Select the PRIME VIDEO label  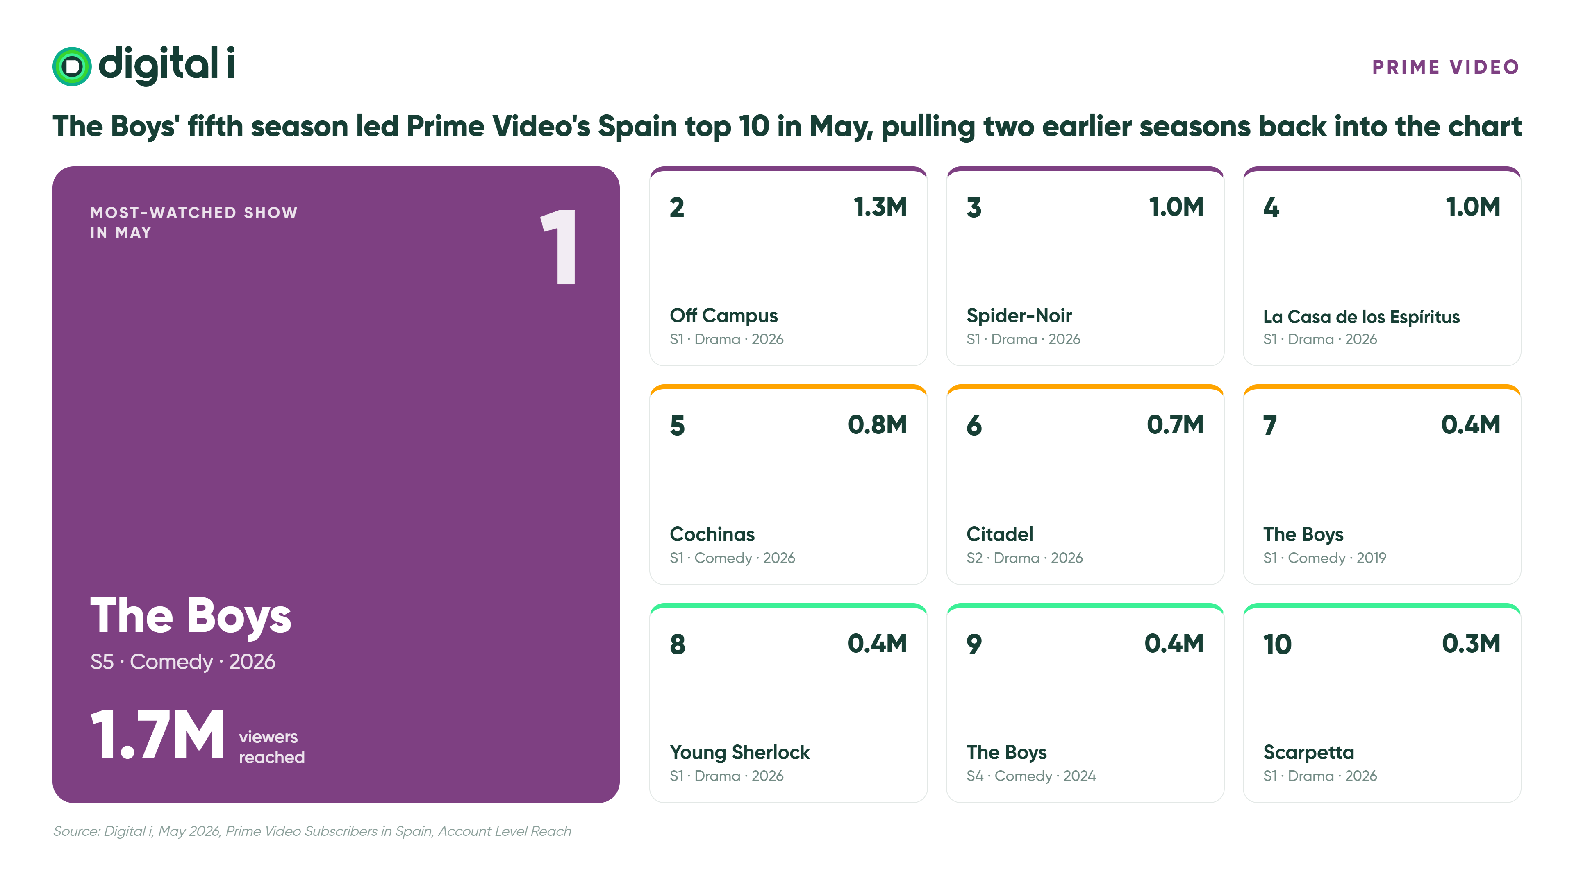point(1446,67)
